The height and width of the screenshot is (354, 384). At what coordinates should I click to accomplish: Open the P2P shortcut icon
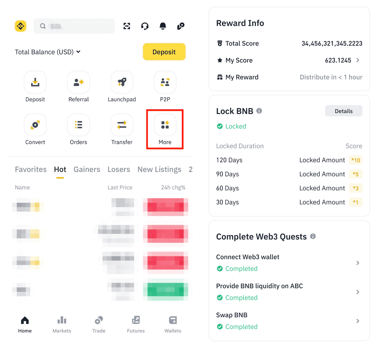(x=165, y=82)
